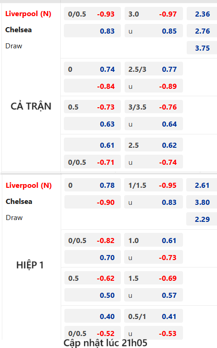The width and height of the screenshot is (217, 348).
Task: Open Chelsea team link in full match section
Action: click(18, 30)
